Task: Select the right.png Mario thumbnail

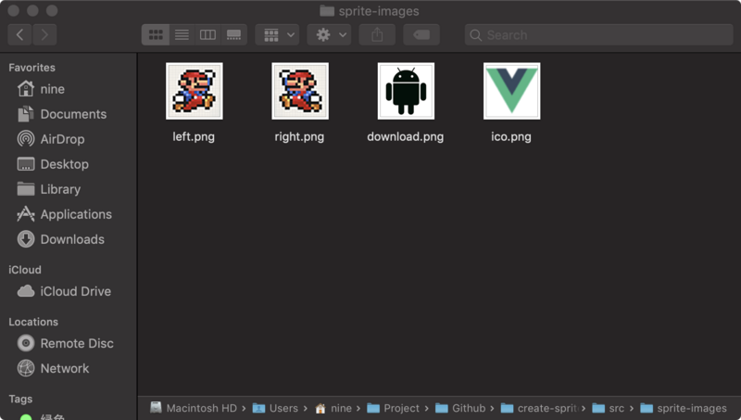Action: click(300, 91)
